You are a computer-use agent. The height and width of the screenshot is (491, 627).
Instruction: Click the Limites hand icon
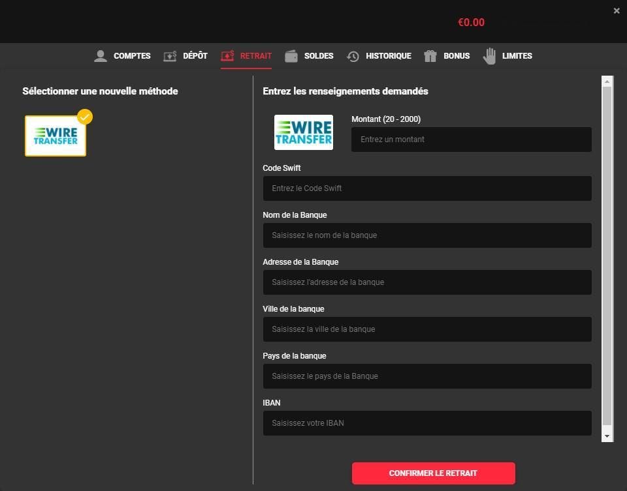coord(489,56)
